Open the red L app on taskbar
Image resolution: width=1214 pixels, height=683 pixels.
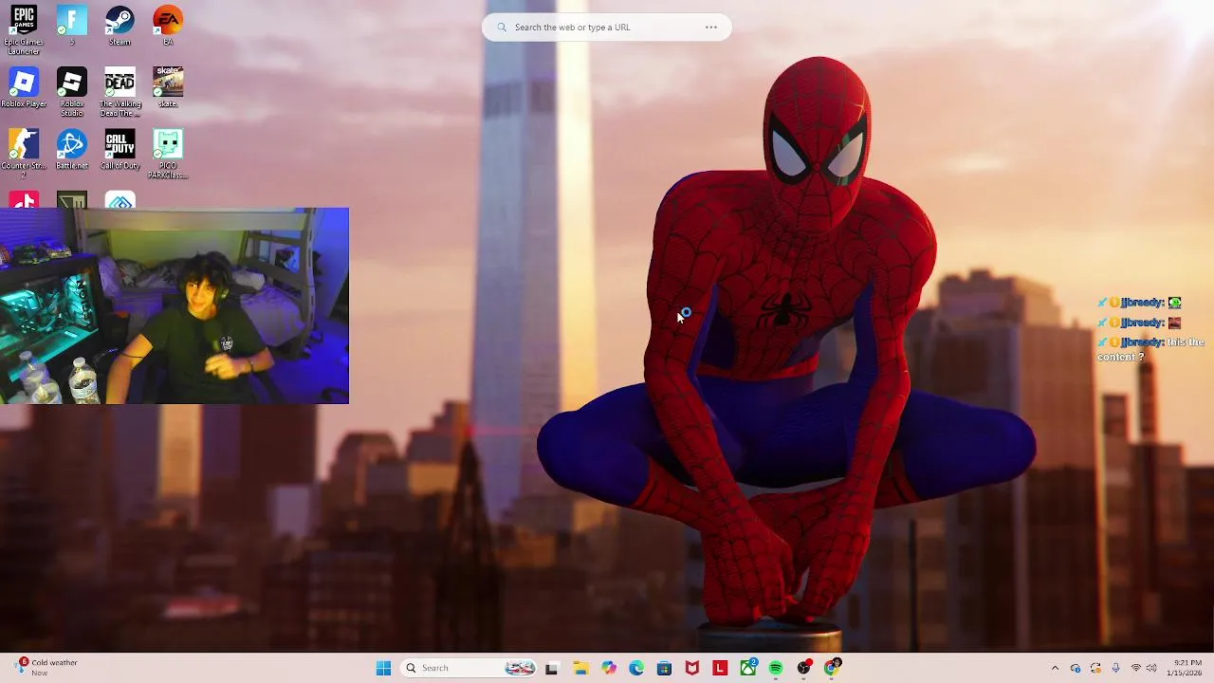click(720, 668)
